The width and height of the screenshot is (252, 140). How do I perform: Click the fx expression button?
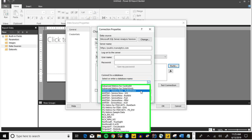click(170, 71)
